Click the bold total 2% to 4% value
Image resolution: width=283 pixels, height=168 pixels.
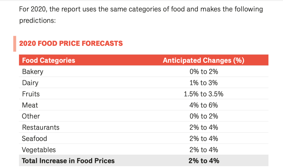coord(204,161)
